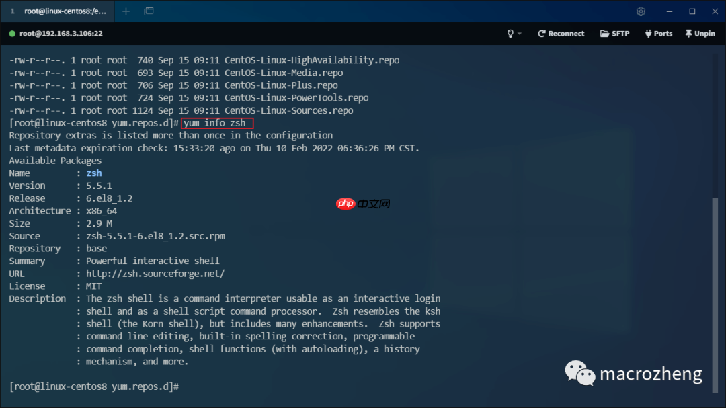Open the http://zsh.sourceforge.net/ URL link
Viewport: 726px width, 408px height.
click(155, 273)
